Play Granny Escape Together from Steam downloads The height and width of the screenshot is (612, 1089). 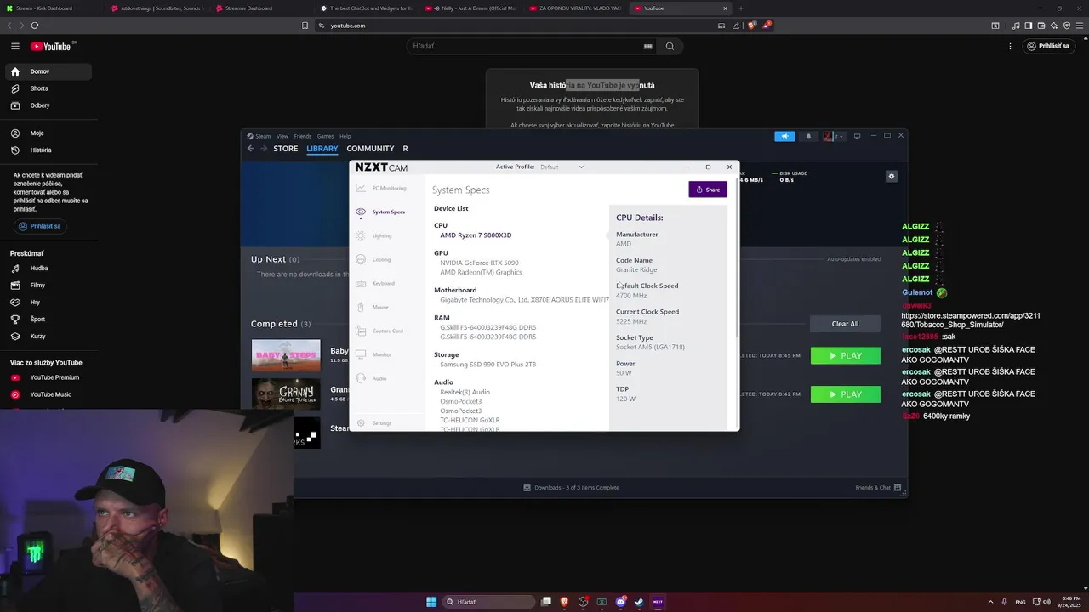pyautogui.click(x=846, y=394)
